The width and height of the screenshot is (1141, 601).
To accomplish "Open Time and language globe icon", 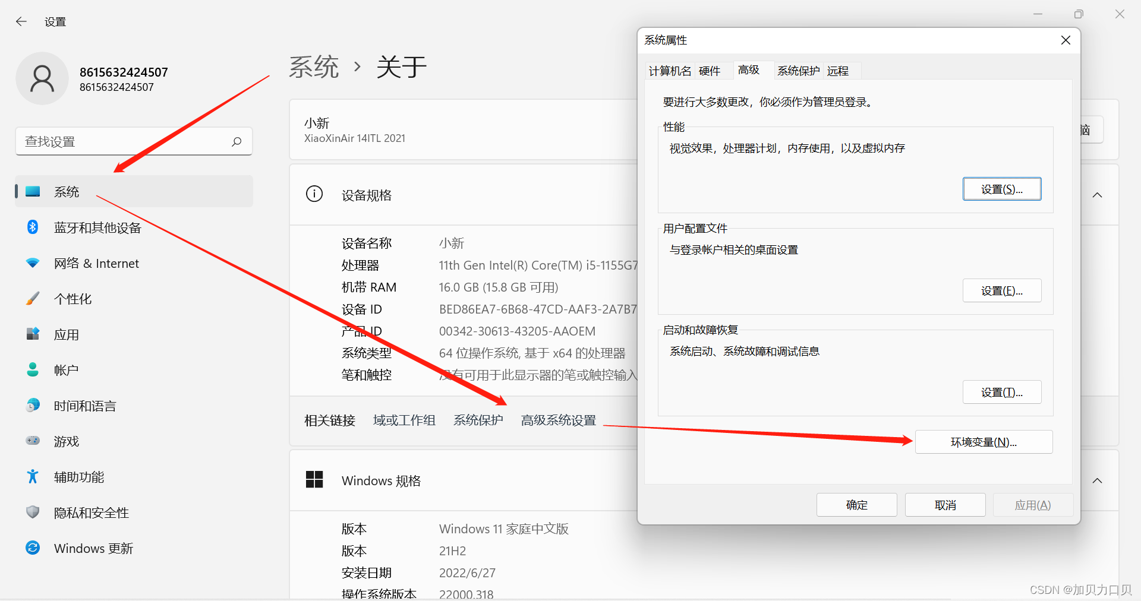I will click(x=33, y=405).
